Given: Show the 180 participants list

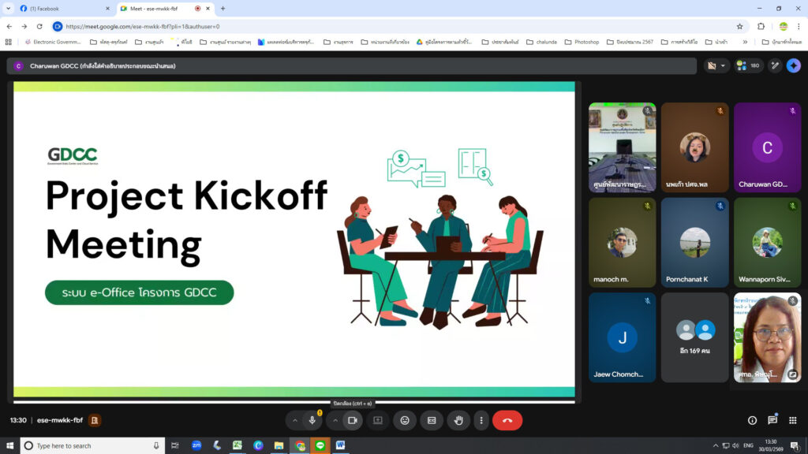Looking at the screenshot, I should click(749, 65).
